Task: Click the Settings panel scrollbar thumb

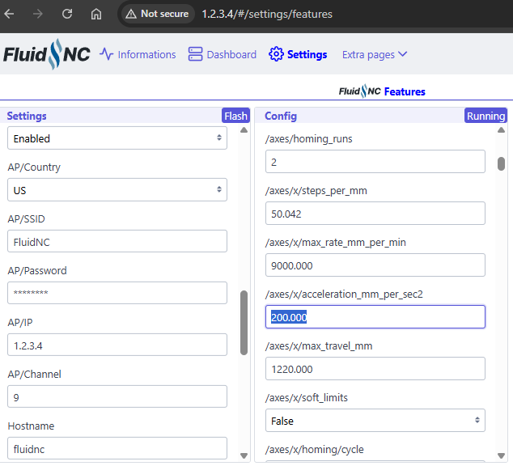Action: tap(244, 322)
